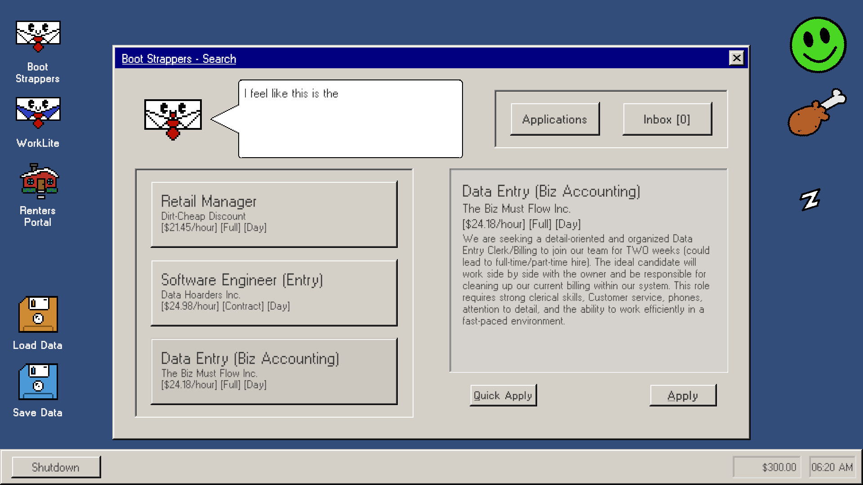Check the Inbox [0]
Image resolution: width=863 pixels, height=485 pixels.
(667, 119)
